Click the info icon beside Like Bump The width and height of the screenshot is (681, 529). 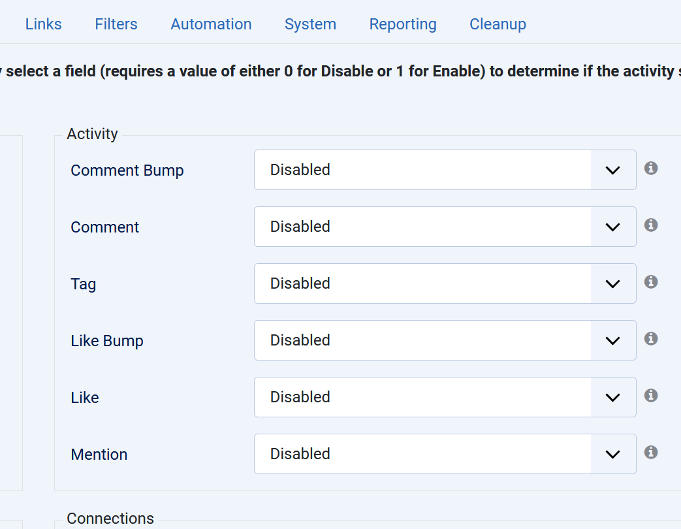point(650,339)
